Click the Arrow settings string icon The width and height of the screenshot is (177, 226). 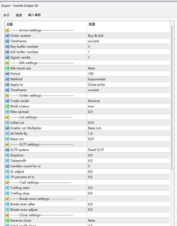pos(7,30)
